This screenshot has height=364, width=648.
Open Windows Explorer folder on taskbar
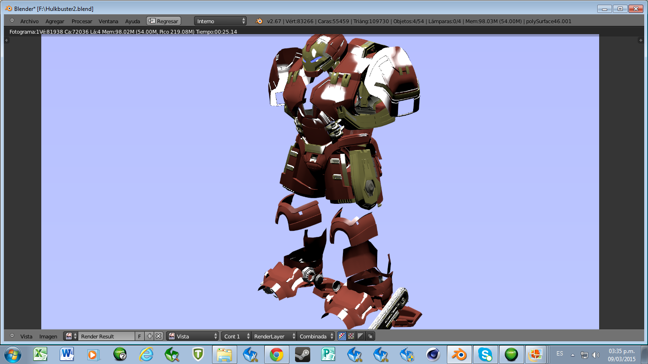coord(224,354)
